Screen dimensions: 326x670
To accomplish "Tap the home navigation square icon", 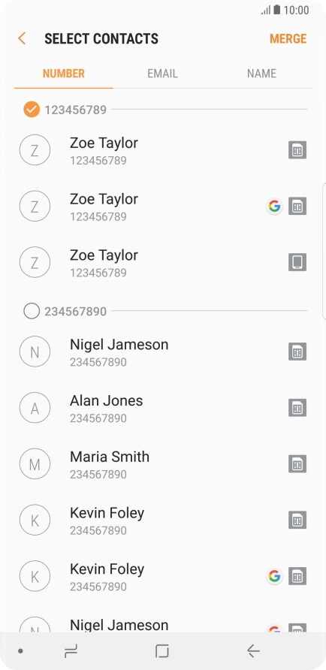I will pyautogui.click(x=162, y=650).
